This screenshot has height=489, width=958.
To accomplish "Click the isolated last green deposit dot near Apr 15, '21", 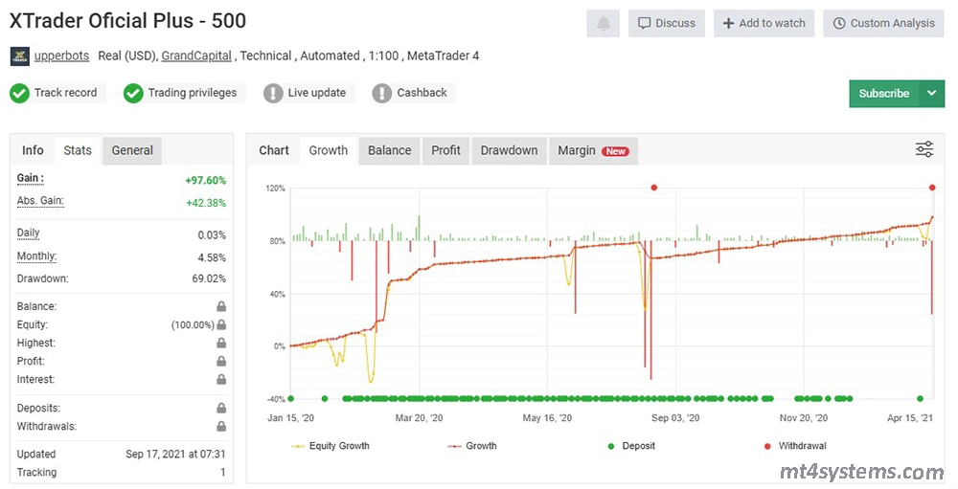I will 920,399.
